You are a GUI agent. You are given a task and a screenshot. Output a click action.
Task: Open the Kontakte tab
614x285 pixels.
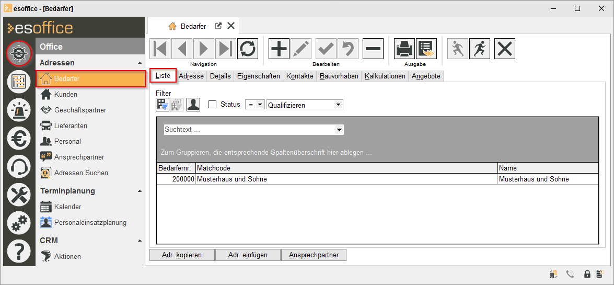pos(300,76)
